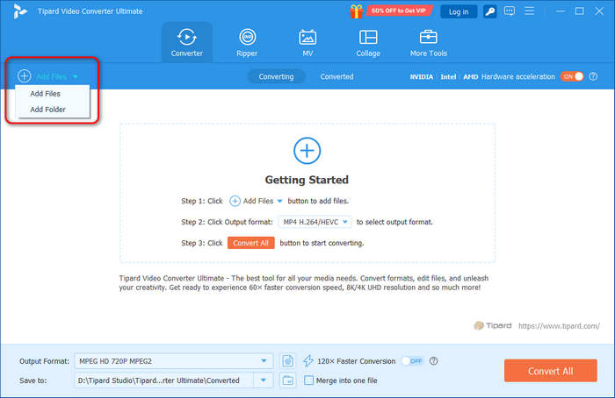615x398 pixels.
Task: Open the custom profile settings icon
Action: point(288,361)
